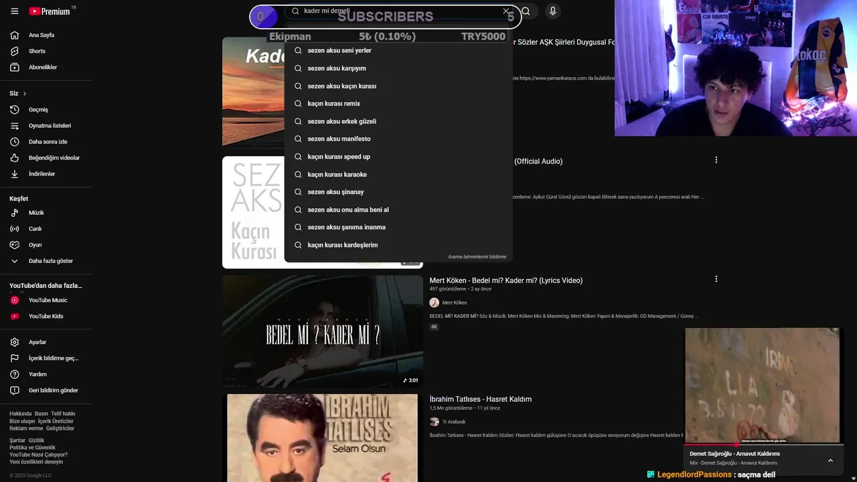The height and width of the screenshot is (482, 857).
Task: Open Abonelikler subscriptions icon
Action: (x=14, y=67)
